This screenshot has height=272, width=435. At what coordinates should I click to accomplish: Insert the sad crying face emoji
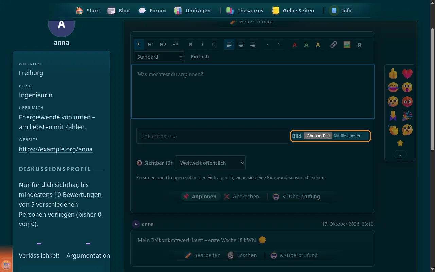(x=393, y=101)
